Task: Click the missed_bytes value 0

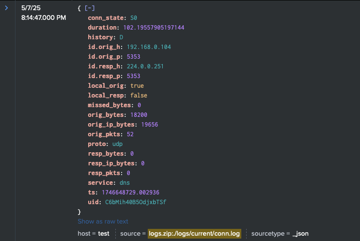Action: [139, 105]
